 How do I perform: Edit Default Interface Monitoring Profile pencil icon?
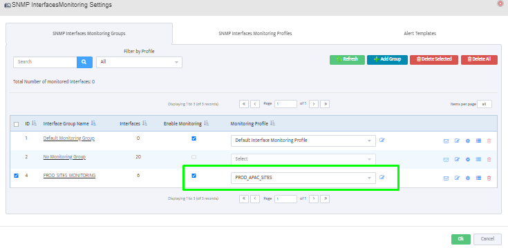(x=382, y=140)
